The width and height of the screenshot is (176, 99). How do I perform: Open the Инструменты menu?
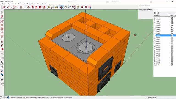31,4
